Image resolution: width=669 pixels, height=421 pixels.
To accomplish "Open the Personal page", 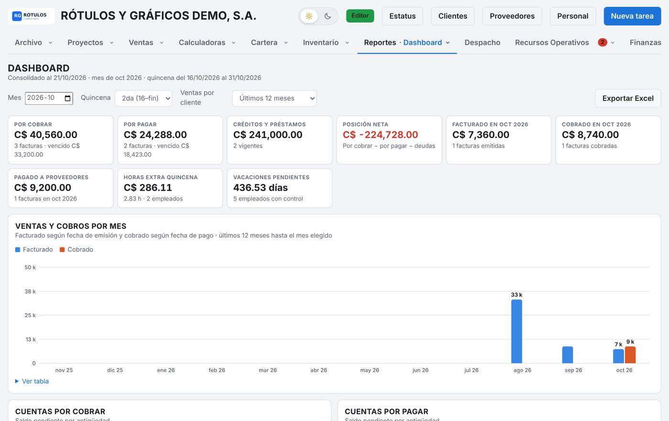I will [572, 16].
